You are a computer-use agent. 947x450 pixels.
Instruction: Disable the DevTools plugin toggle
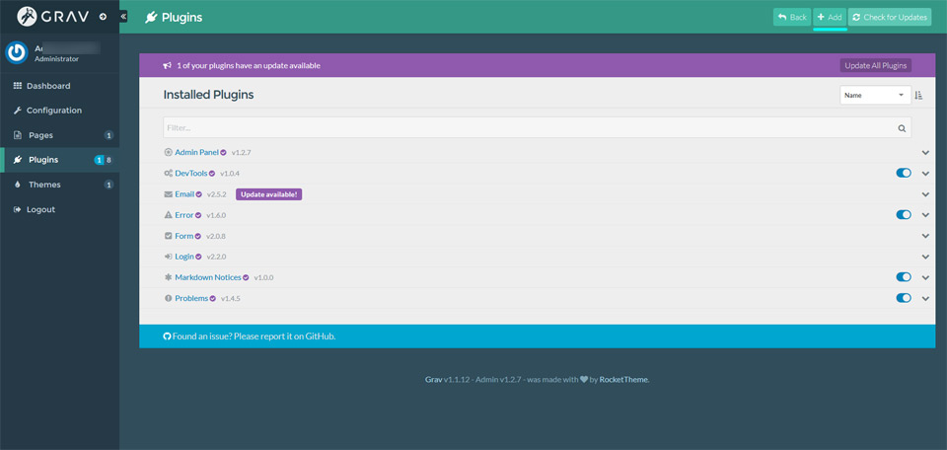click(904, 174)
